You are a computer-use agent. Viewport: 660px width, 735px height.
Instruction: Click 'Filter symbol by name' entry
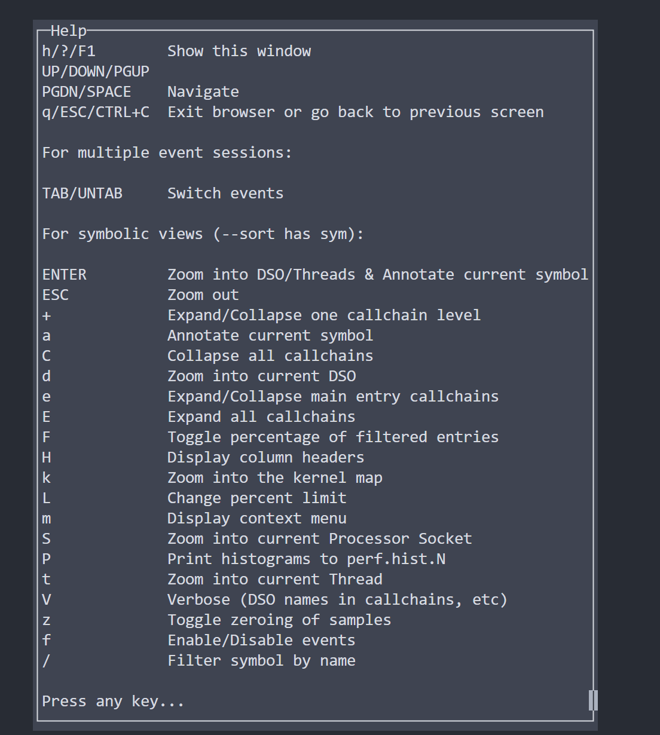[x=261, y=660]
